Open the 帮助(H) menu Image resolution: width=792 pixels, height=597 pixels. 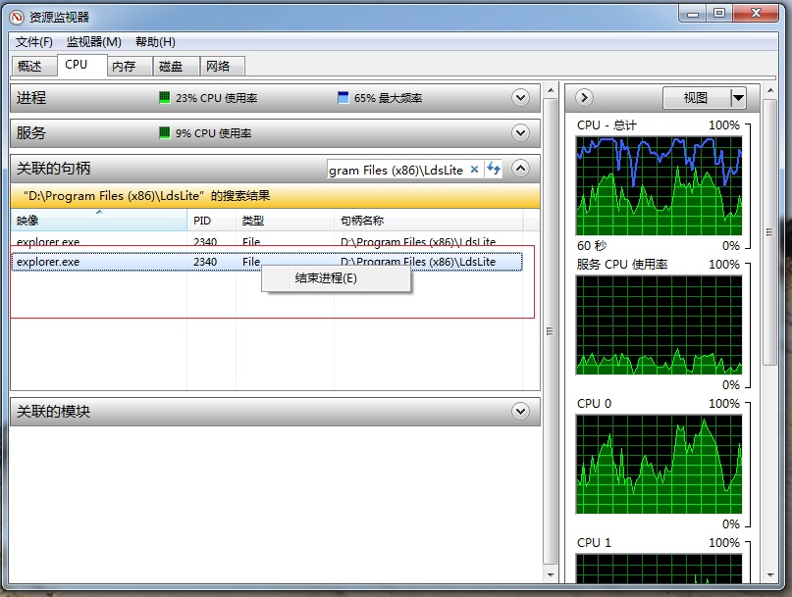click(x=156, y=42)
